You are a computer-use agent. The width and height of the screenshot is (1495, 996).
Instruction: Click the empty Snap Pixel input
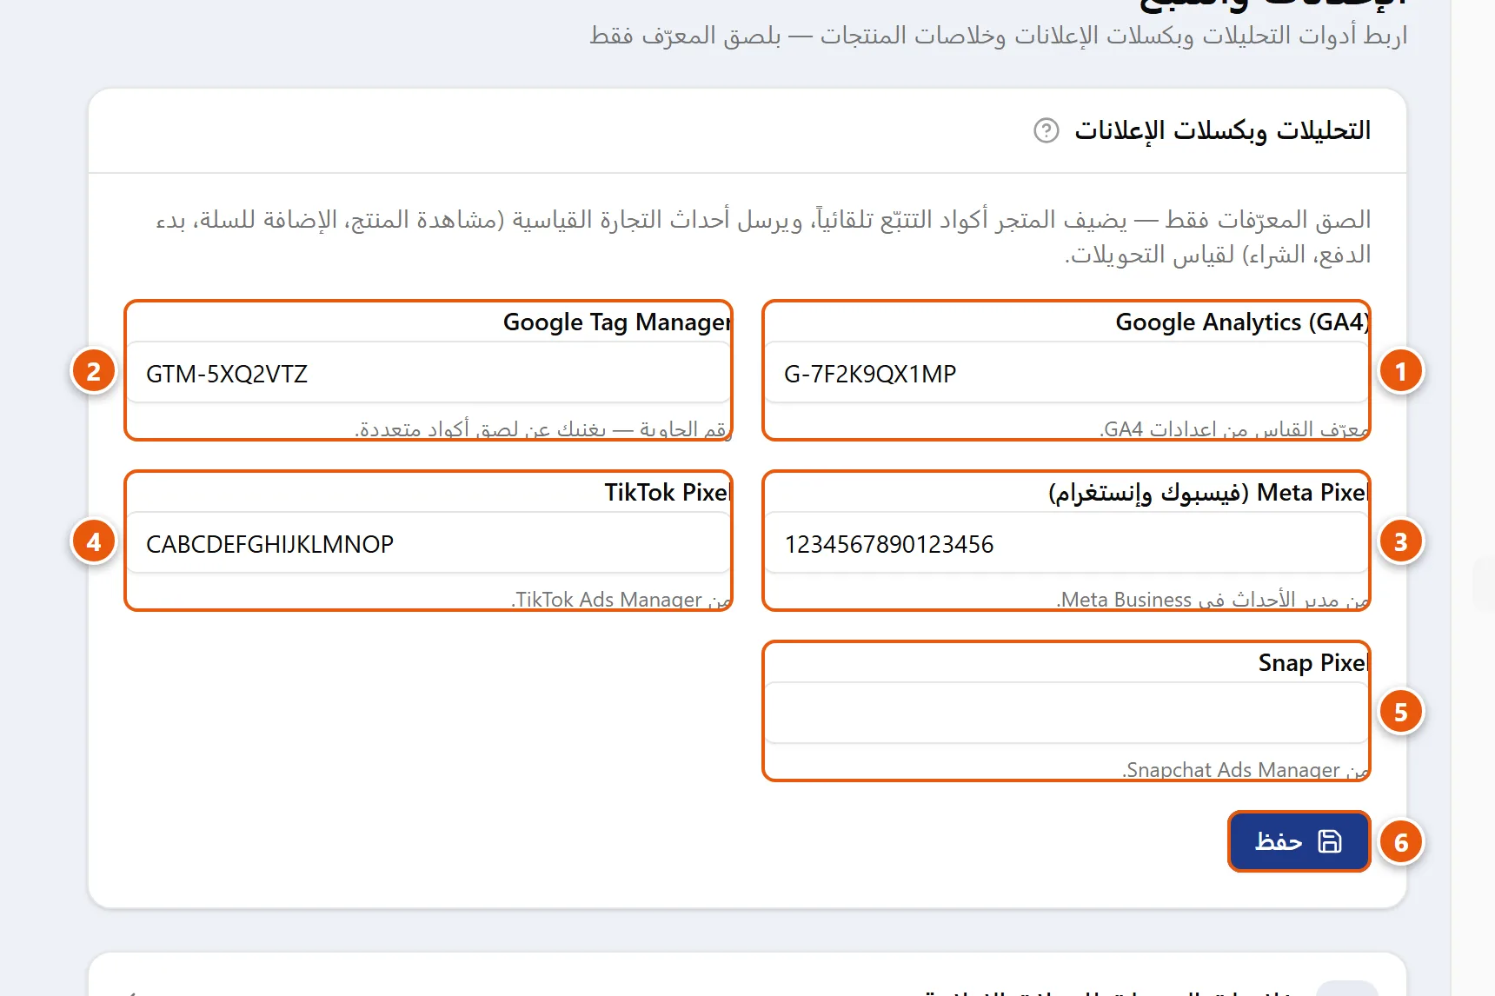[x=1066, y=714]
